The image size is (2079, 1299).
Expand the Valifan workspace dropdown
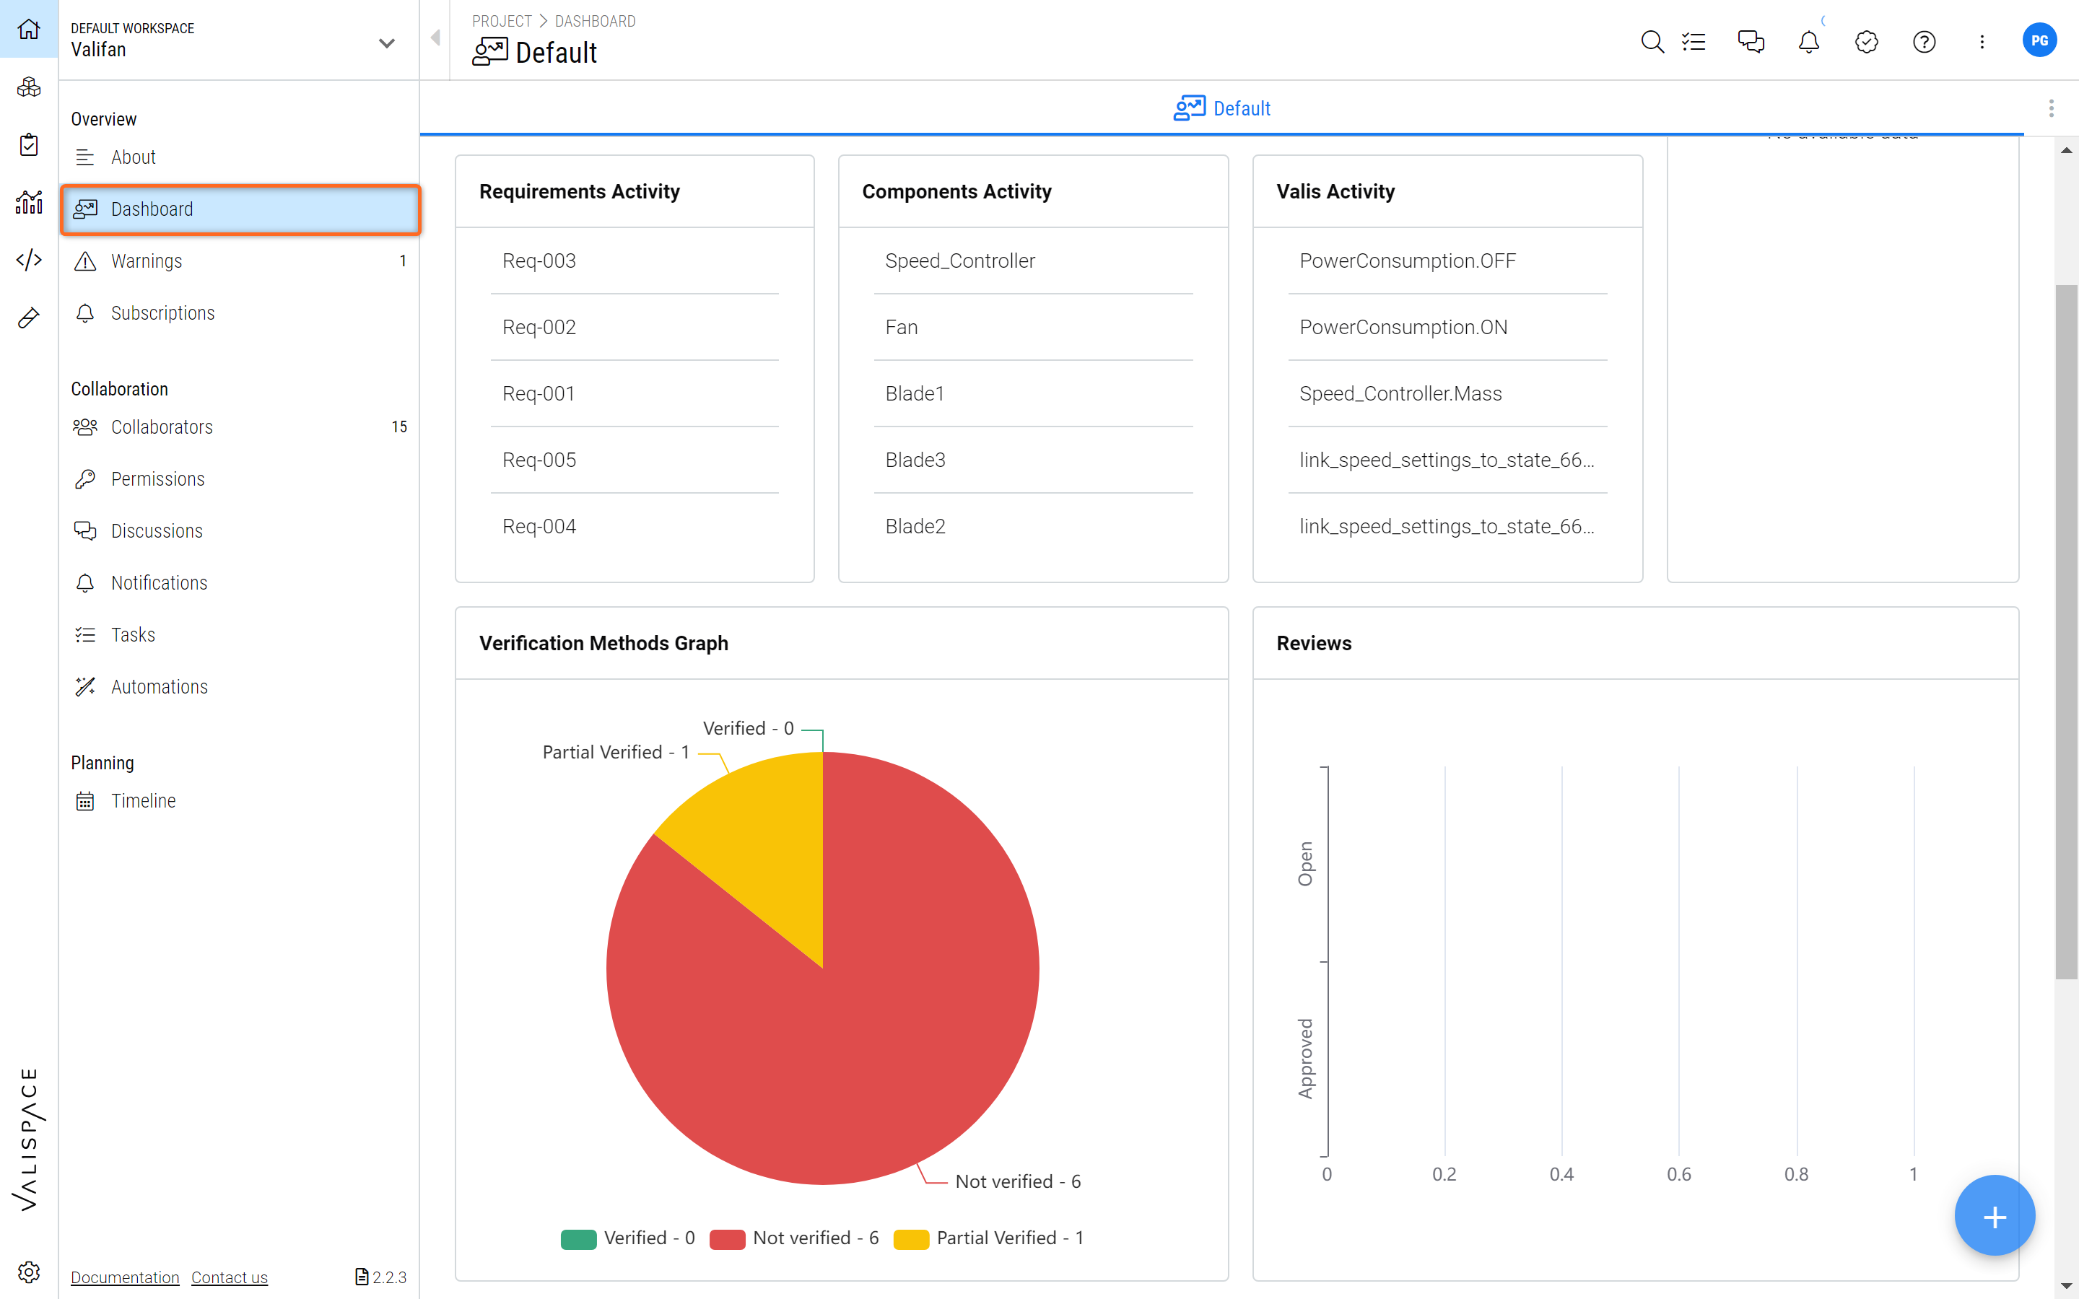click(x=387, y=42)
